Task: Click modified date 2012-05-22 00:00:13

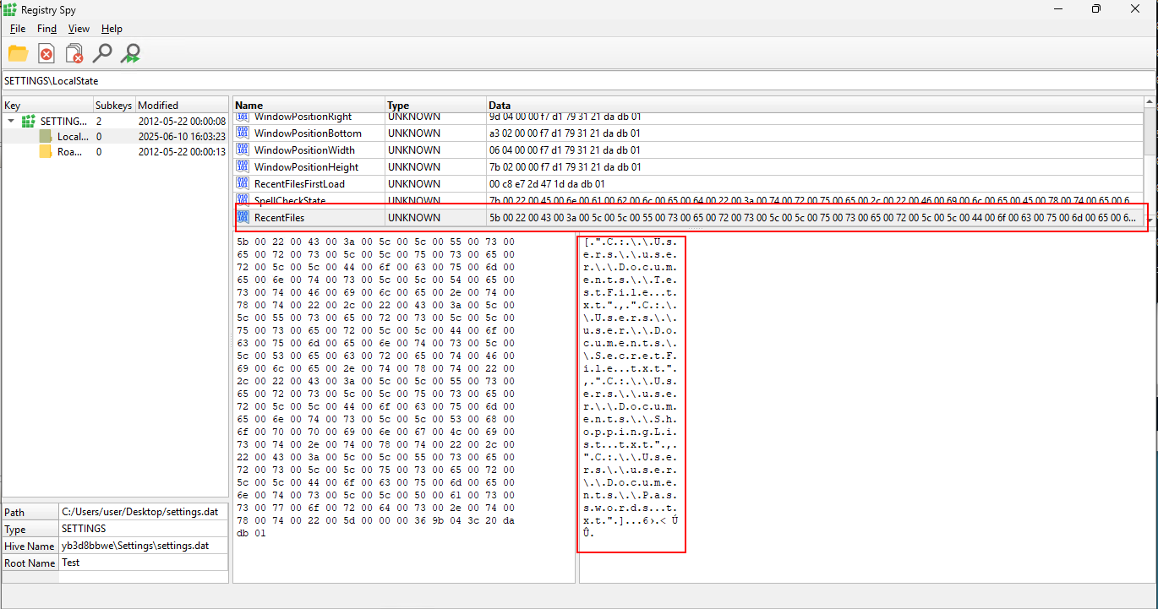Action: (182, 152)
